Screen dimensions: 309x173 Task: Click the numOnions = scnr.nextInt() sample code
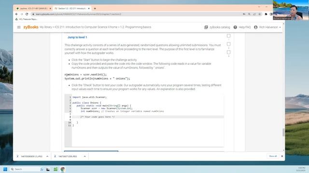(85, 74)
